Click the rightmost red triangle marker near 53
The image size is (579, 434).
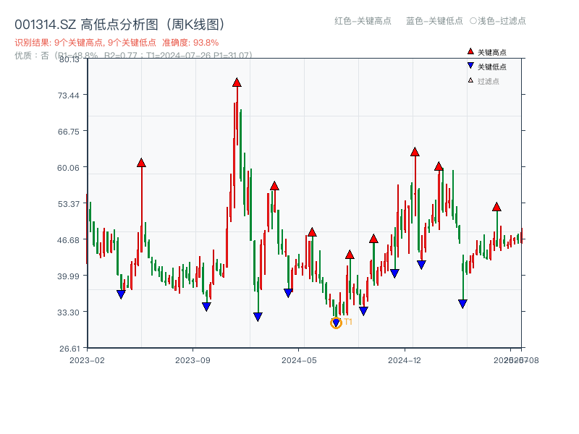coord(496,206)
